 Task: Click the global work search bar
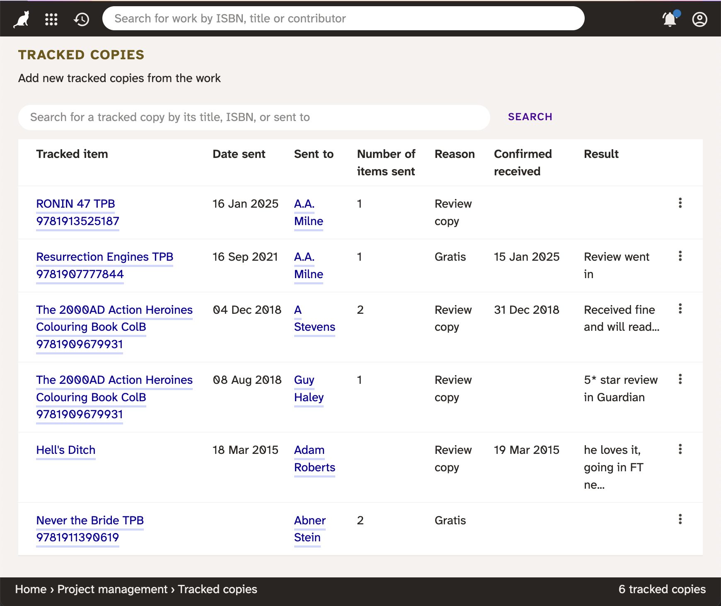coord(343,19)
